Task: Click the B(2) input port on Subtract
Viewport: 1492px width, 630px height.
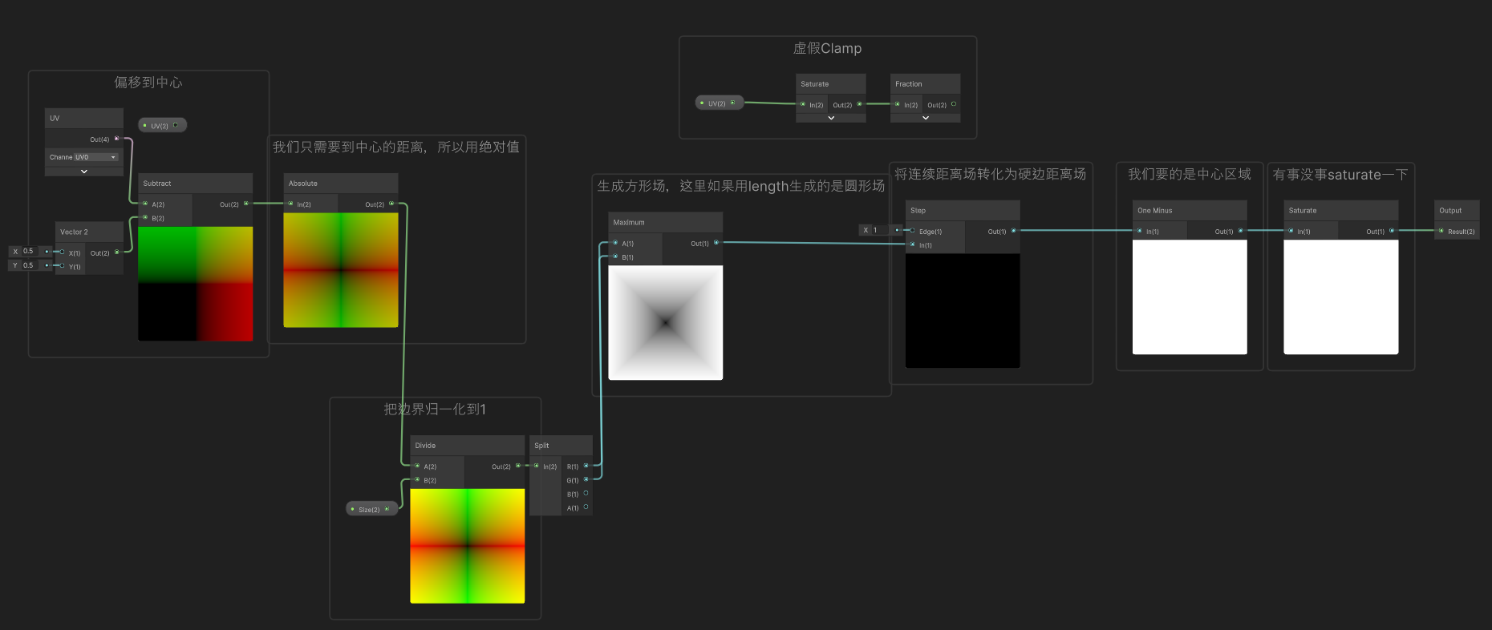Action: point(145,217)
